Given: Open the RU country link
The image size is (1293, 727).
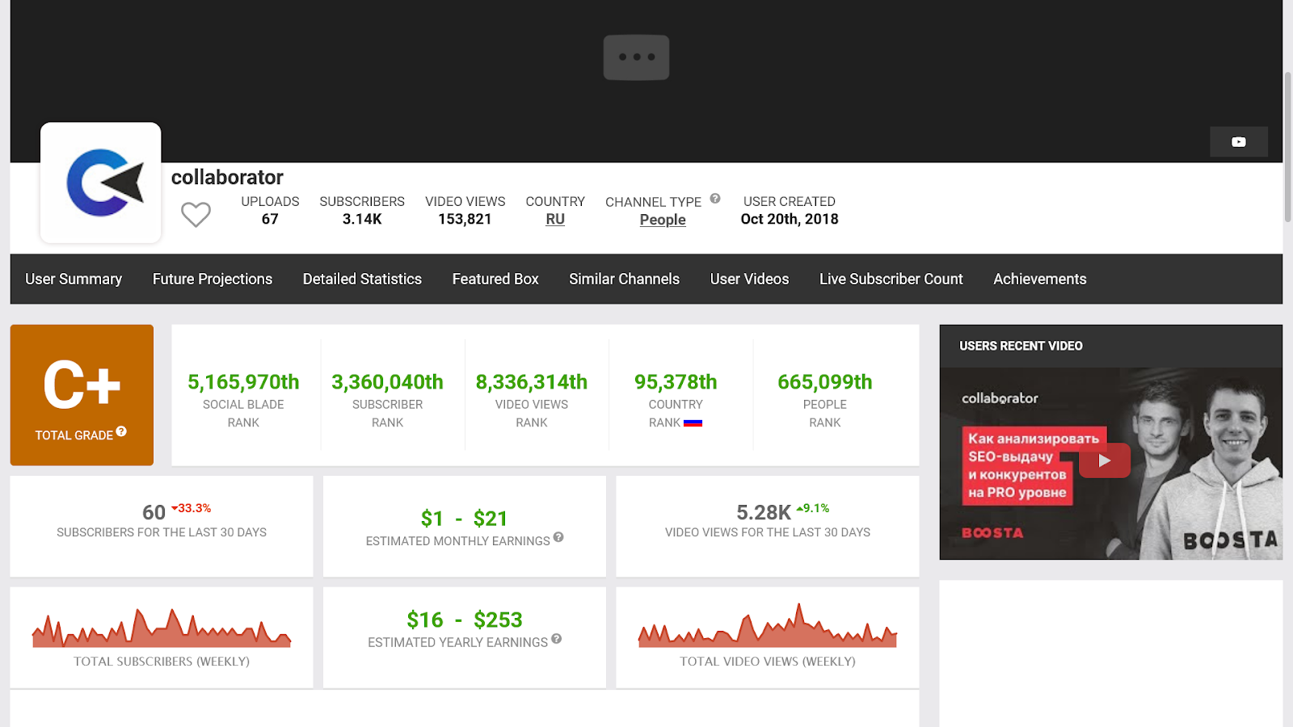Looking at the screenshot, I should coord(554,219).
